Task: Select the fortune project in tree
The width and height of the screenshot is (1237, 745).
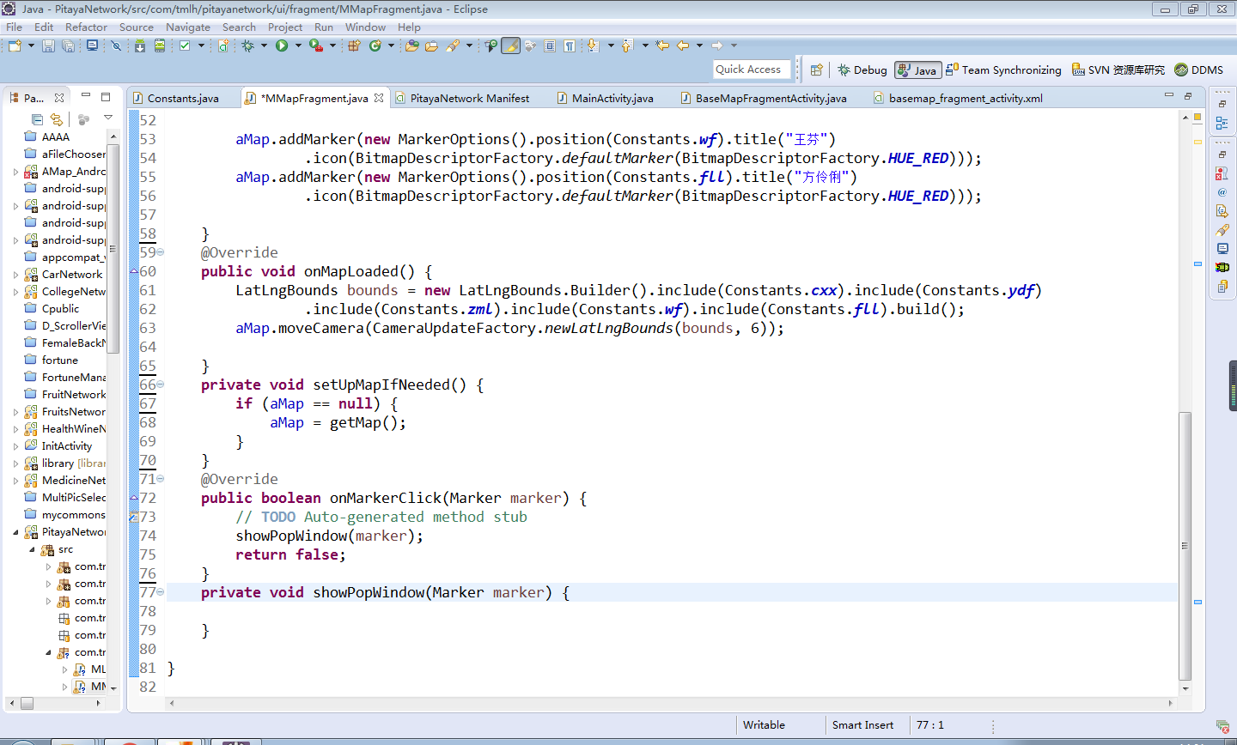Action: coord(59,360)
